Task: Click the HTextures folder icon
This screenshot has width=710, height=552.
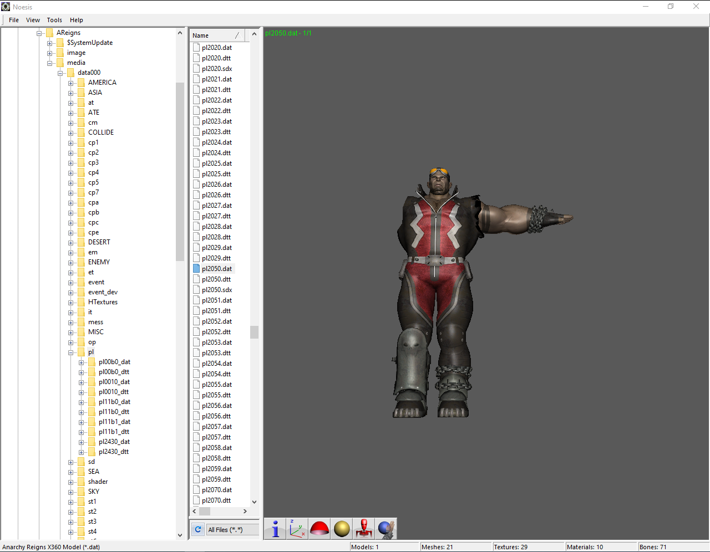Action: coord(82,302)
